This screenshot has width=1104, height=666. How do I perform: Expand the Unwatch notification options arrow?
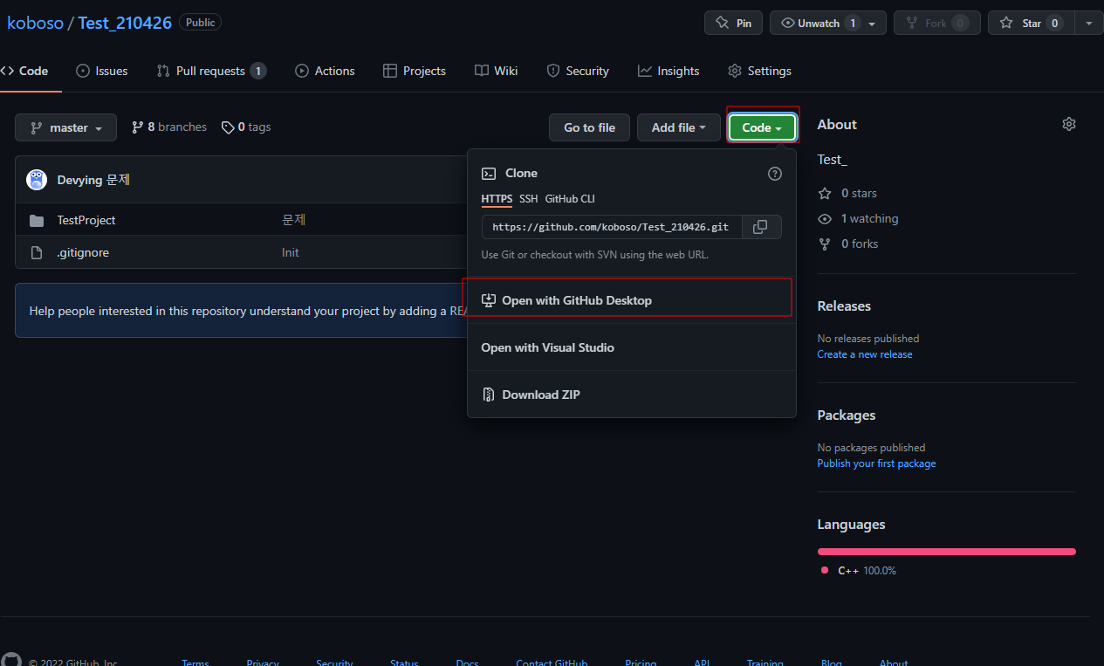coord(873,24)
